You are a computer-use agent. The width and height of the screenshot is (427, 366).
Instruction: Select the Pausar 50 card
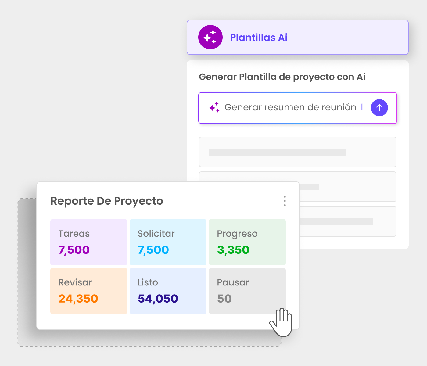(247, 291)
